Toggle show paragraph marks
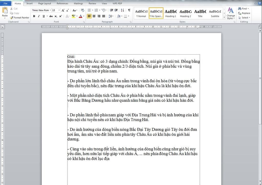The width and height of the screenshot is (262, 185). pyautogui.click(x=129, y=10)
